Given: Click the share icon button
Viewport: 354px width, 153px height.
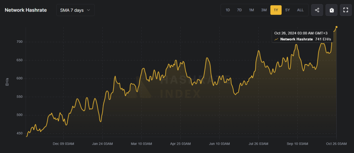Looking at the screenshot, I should [x=317, y=10].
